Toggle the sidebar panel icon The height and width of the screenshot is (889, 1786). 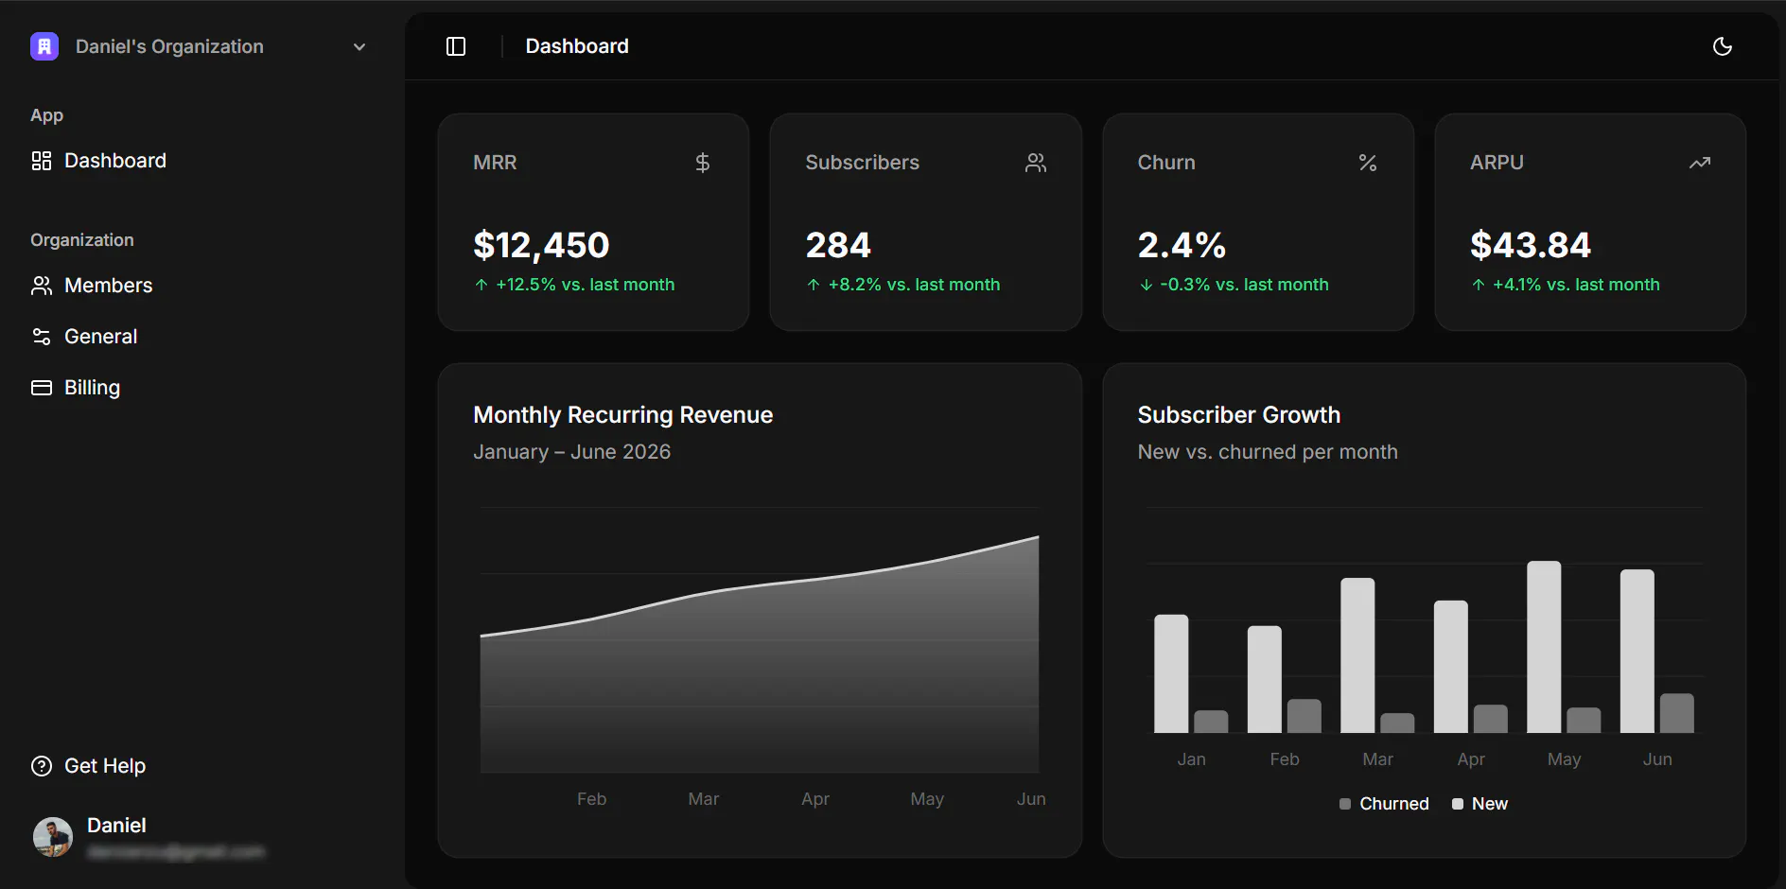point(456,46)
